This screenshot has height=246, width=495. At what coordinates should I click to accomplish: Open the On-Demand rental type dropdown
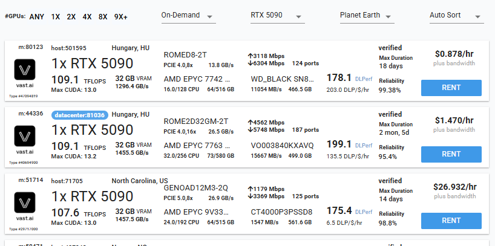pos(188,16)
